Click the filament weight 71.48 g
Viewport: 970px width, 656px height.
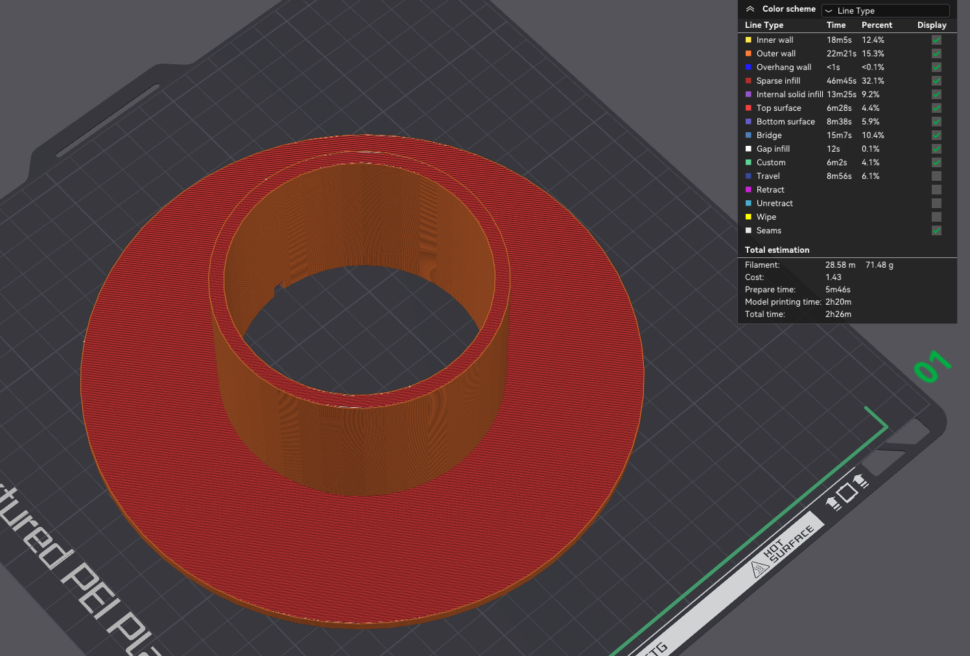[x=879, y=264]
